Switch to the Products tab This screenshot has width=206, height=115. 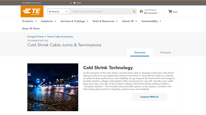tap(166, 52)
